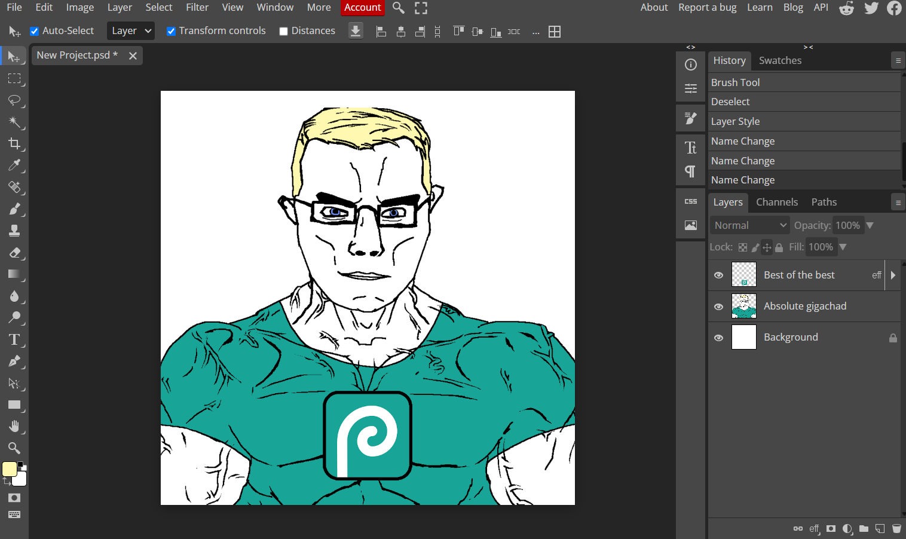
Task: Open the Layer/Folder auto-select dropdown
Action: [131, 31]
